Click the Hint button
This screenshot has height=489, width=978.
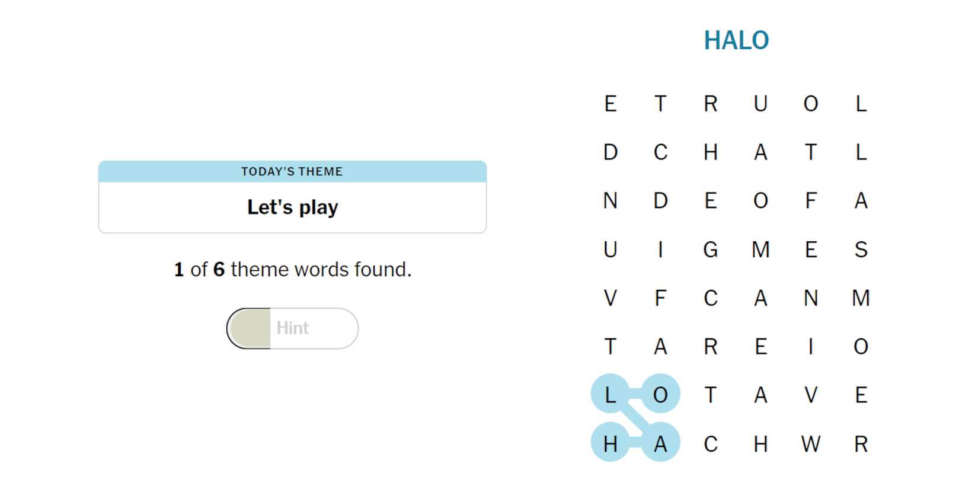(x=292, y=328)
